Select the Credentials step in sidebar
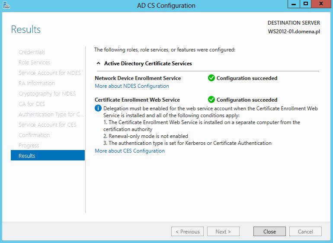 (x=32, y=52)
